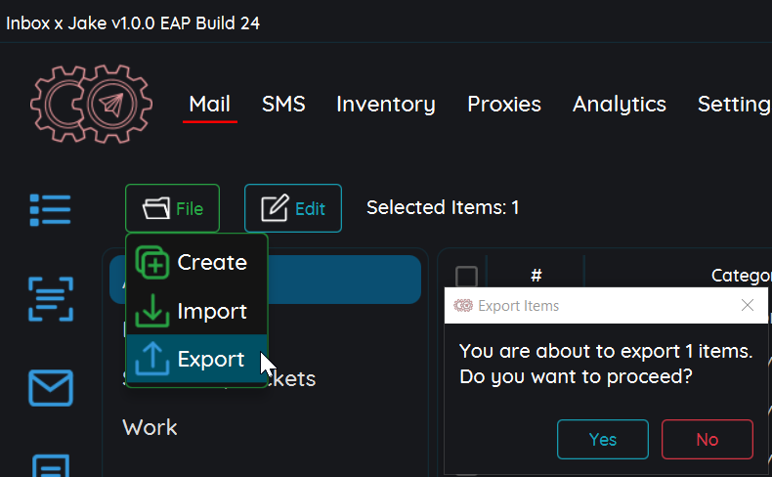Open the list view sidebar icon
Viewport: 772px width, 477px height.
(x=50, y=208)
